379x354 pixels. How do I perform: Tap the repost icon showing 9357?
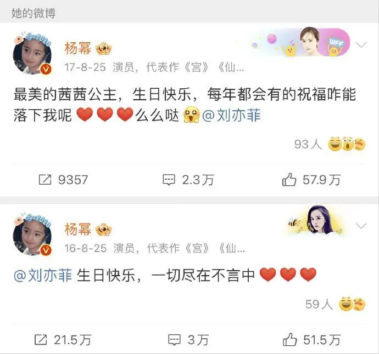[x=45, y=180]
